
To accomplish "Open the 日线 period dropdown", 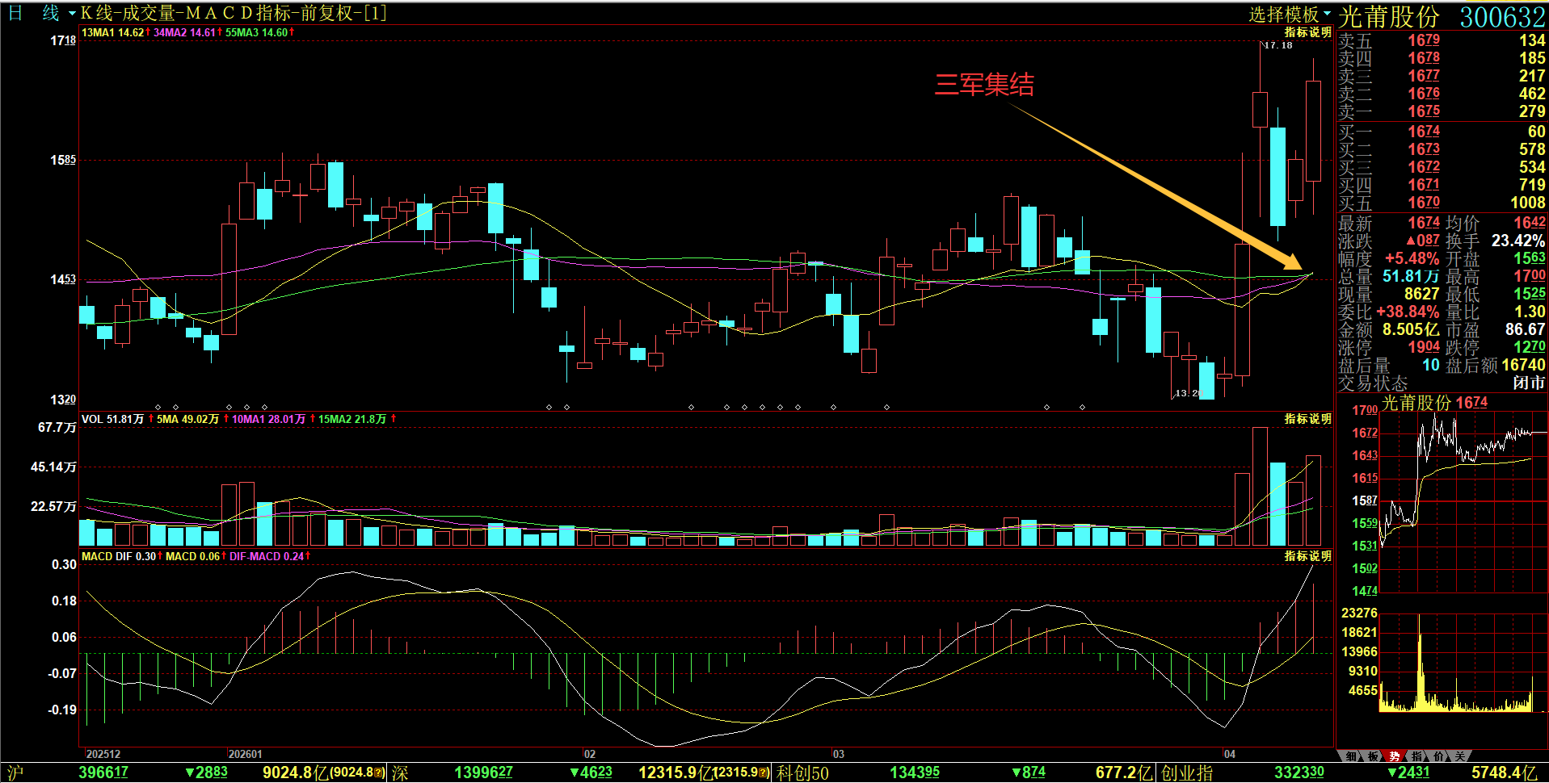I will [x=42, y=13].
